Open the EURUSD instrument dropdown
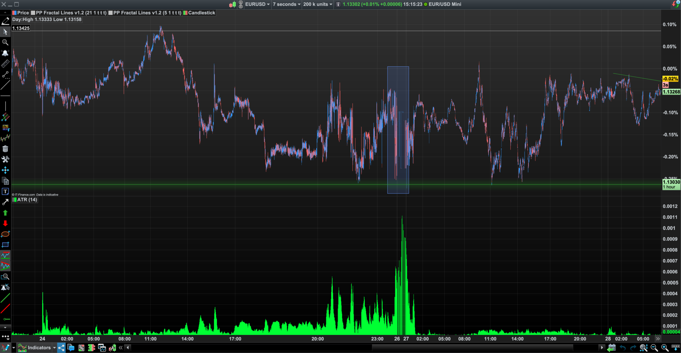 257,4
